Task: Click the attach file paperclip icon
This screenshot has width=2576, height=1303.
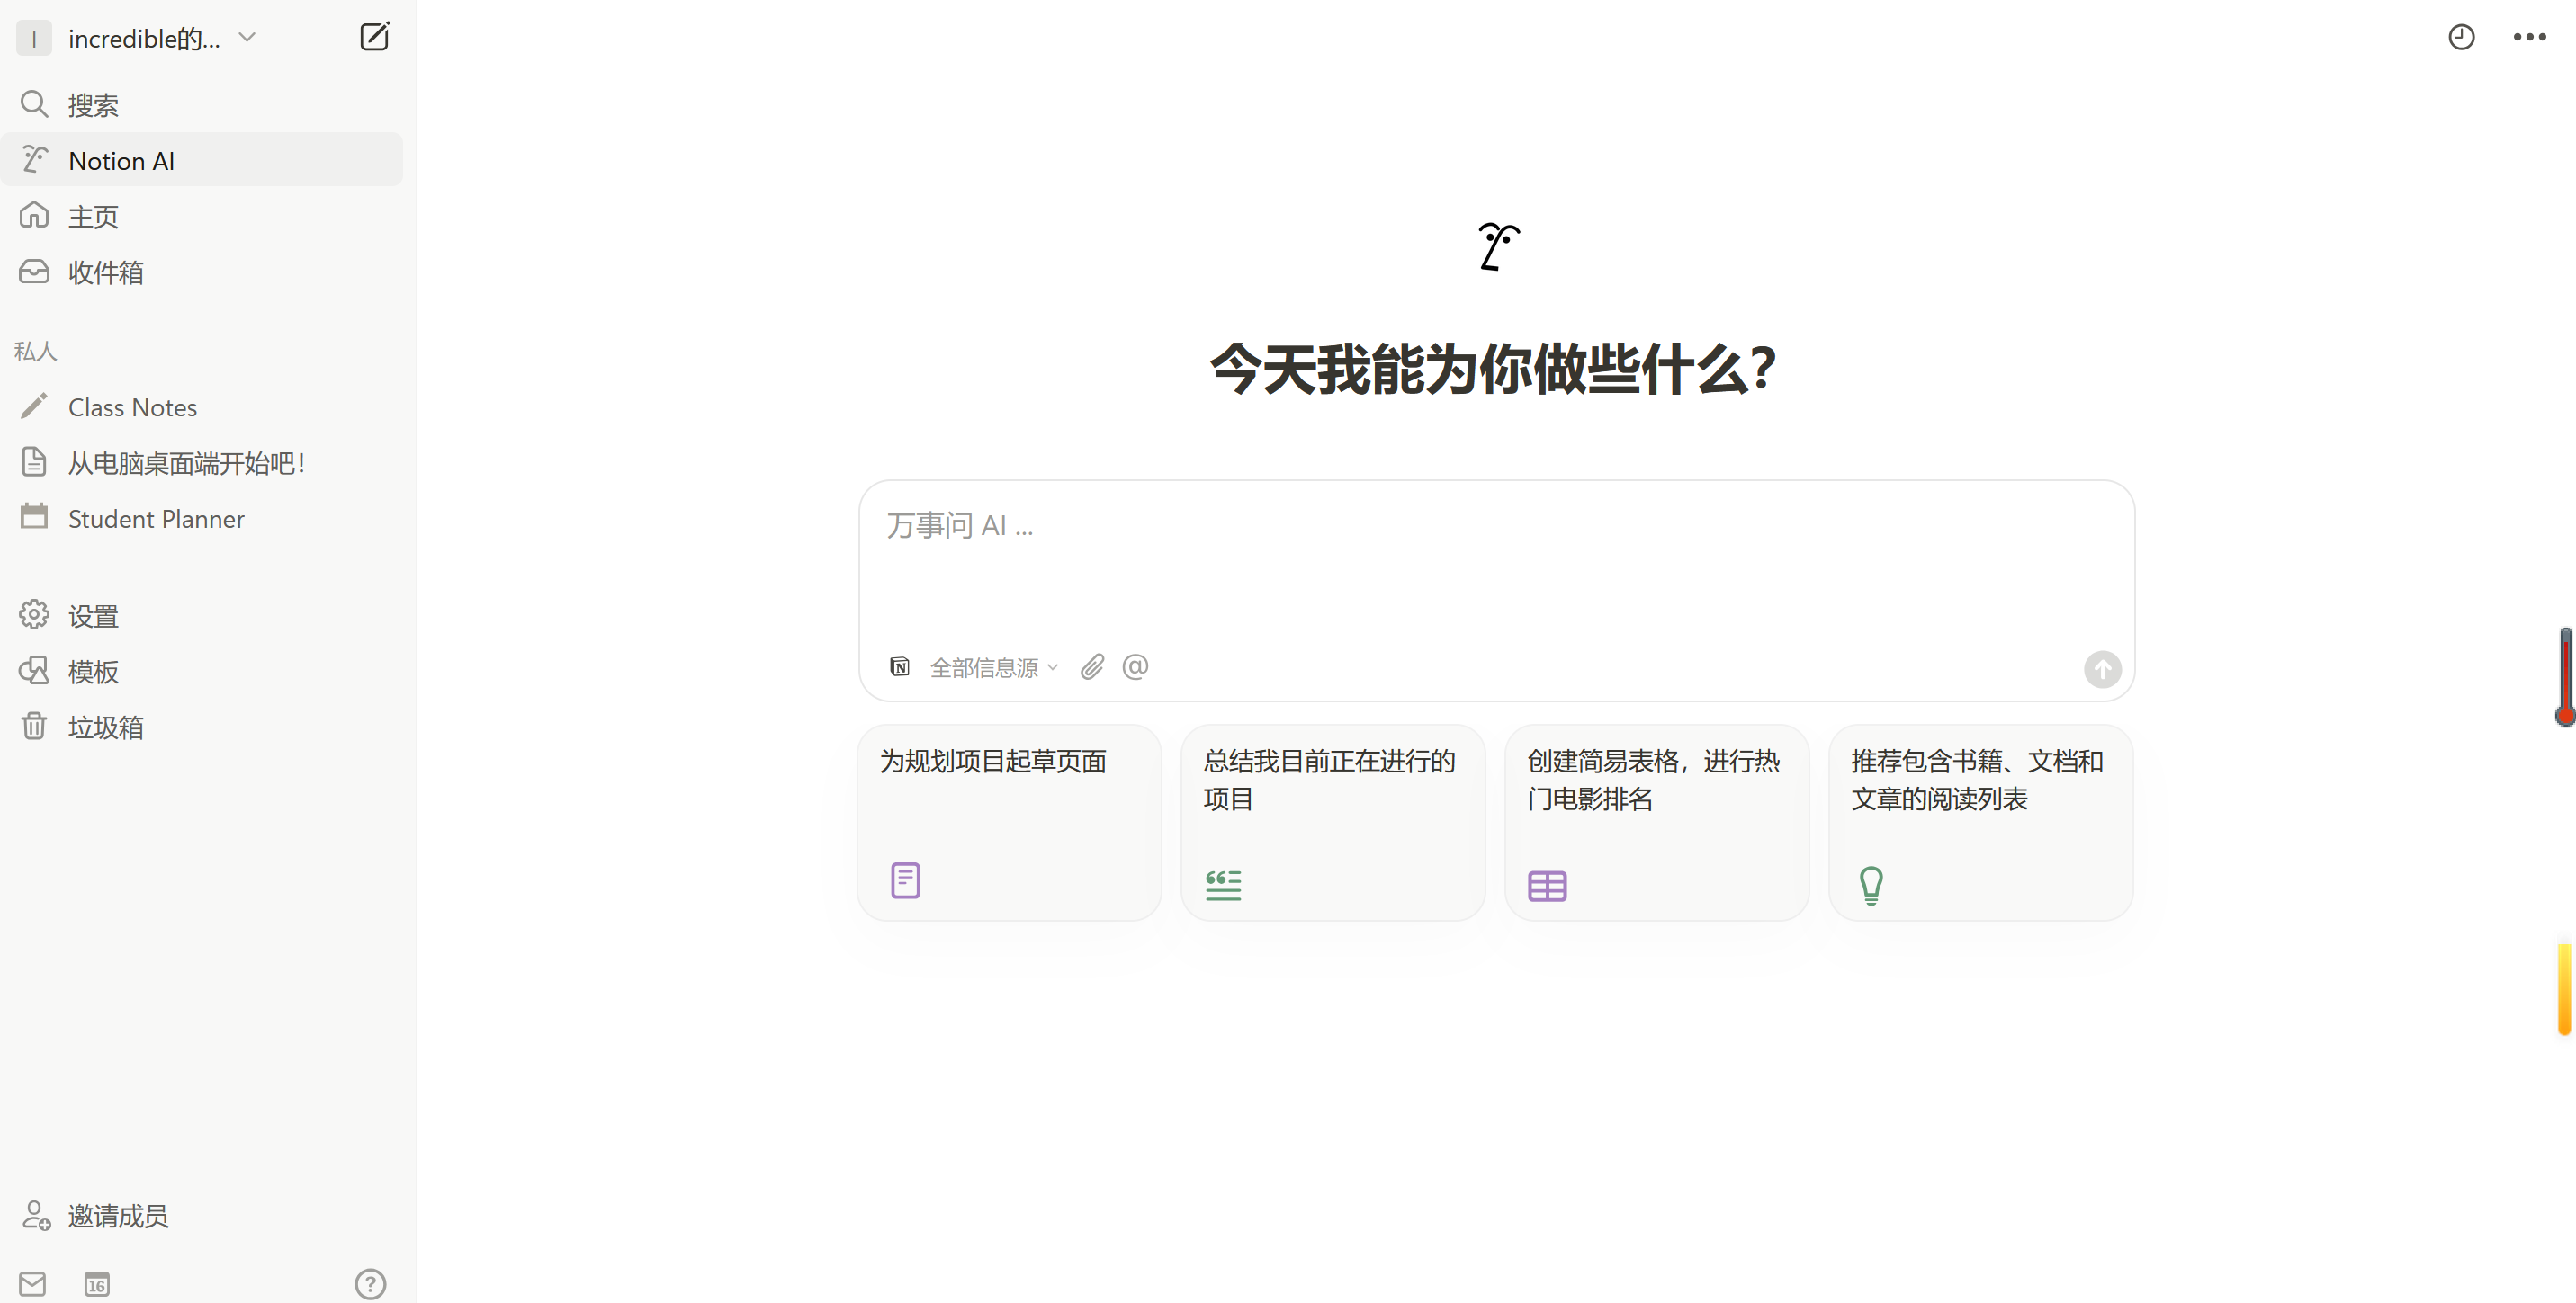Action: click(x=1092, y=666)
